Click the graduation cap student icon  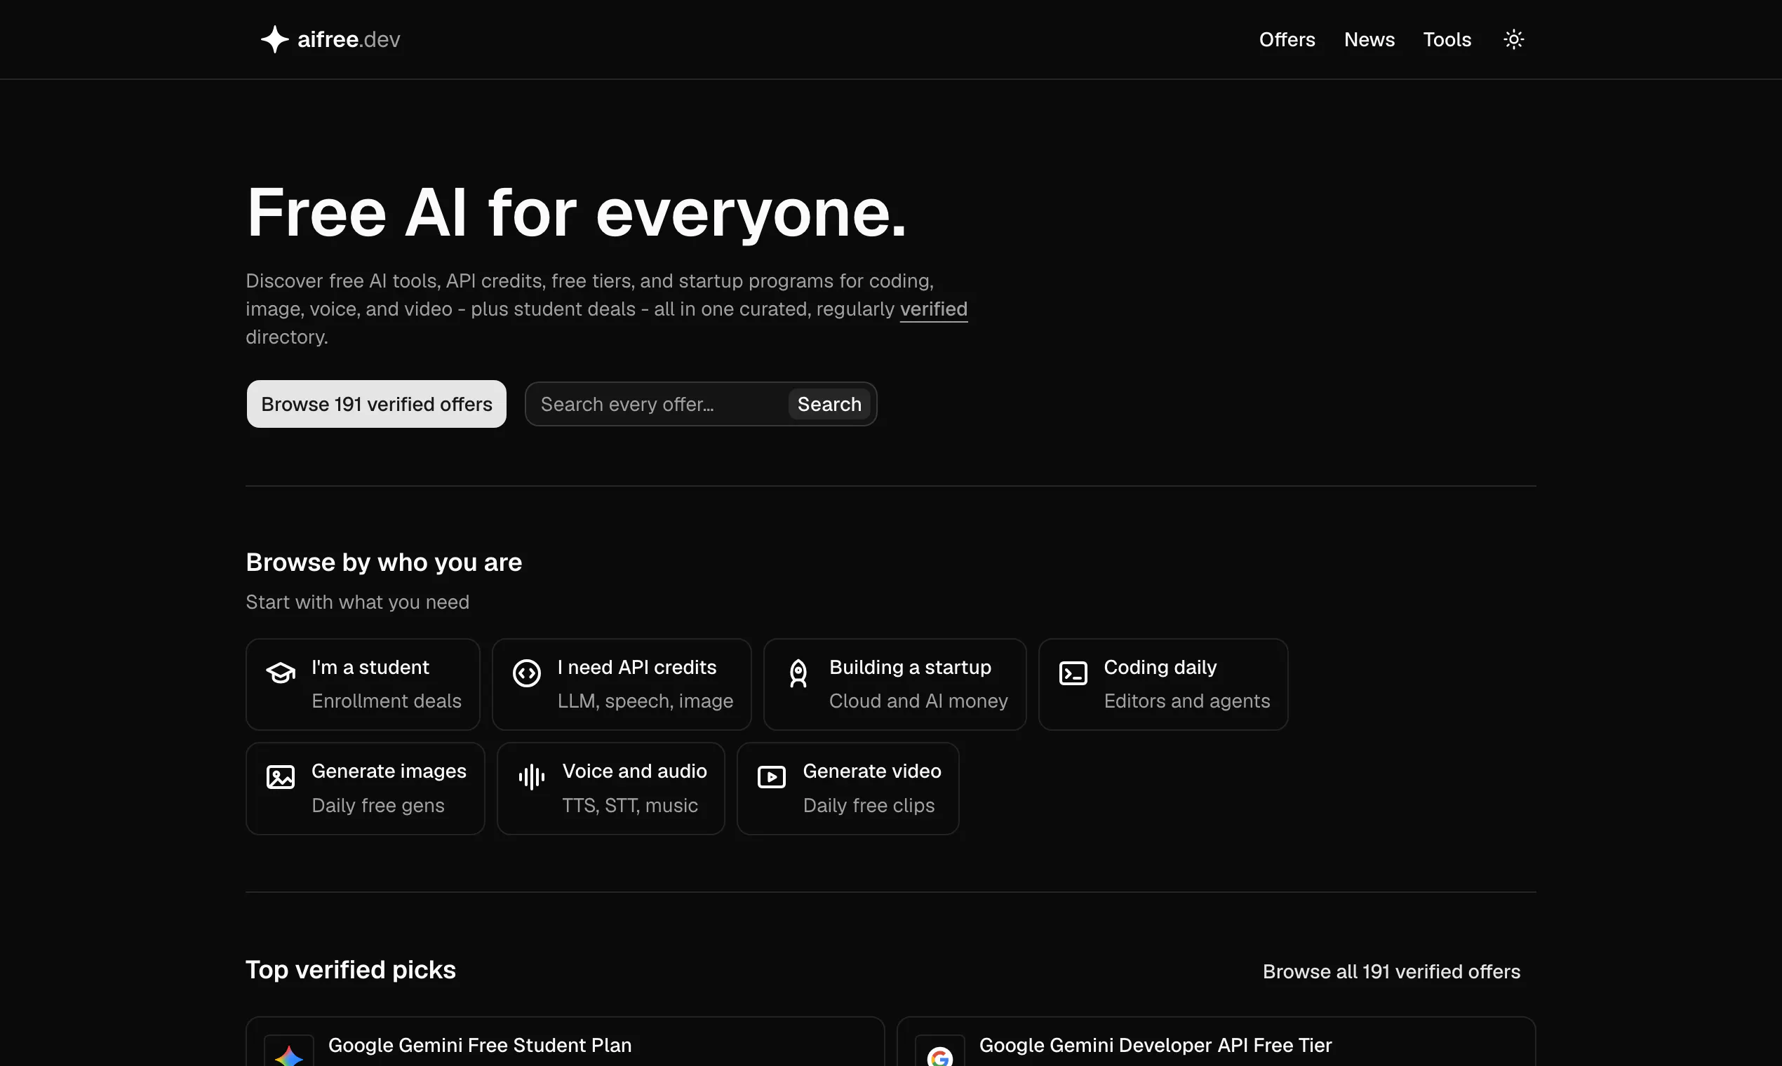[x=281, y=673]
